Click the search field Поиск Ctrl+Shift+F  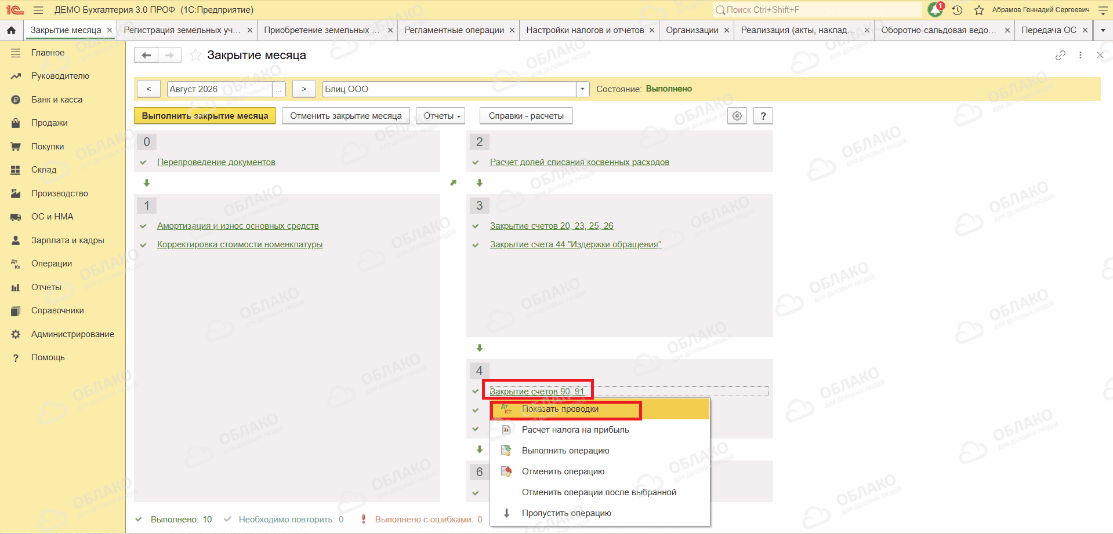click(817, 10)
